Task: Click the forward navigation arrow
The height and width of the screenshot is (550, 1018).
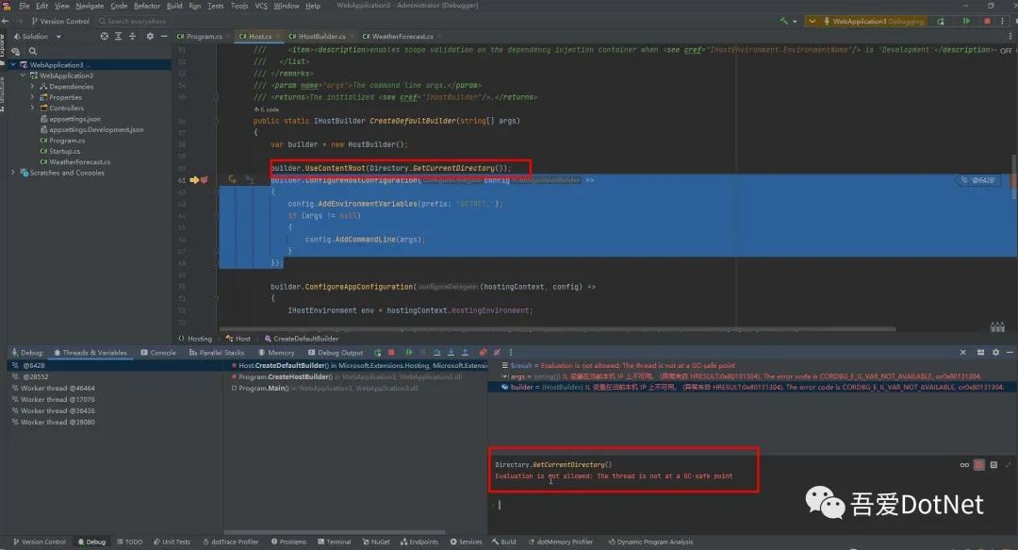Action: (x=18, y=21)
